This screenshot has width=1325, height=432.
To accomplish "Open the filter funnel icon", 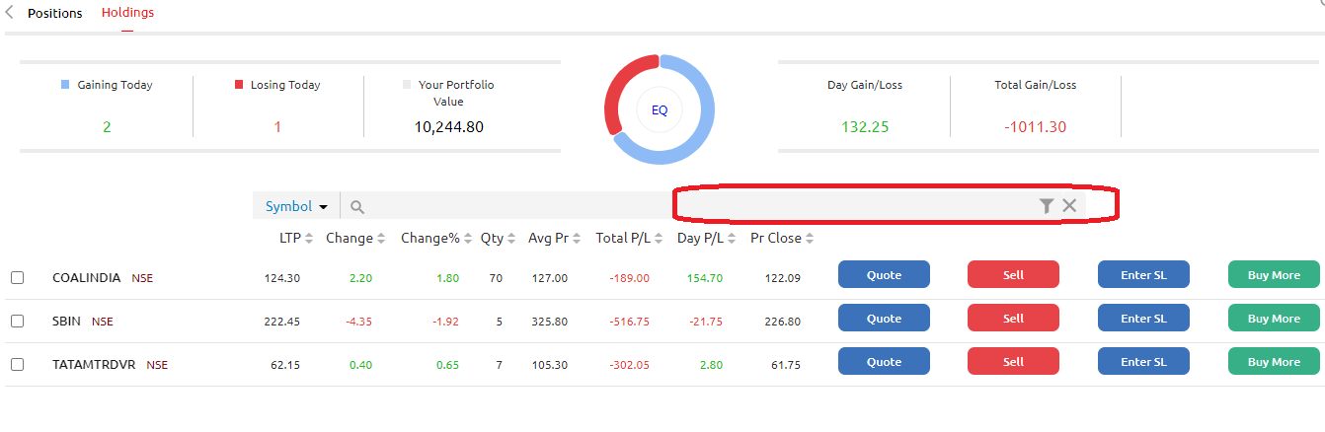I will click(x=1047, y=205).
